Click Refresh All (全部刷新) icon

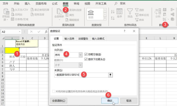coord(59,11)
